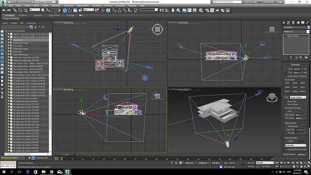Click the Align tool icon
The image size is (311, 175).
coord(167,10)
